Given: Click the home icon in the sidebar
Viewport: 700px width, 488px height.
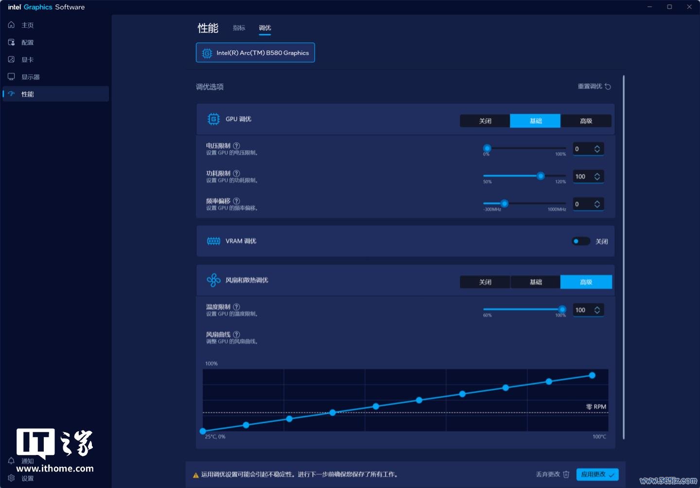Looking at the screenshot, I should (11, 25).
